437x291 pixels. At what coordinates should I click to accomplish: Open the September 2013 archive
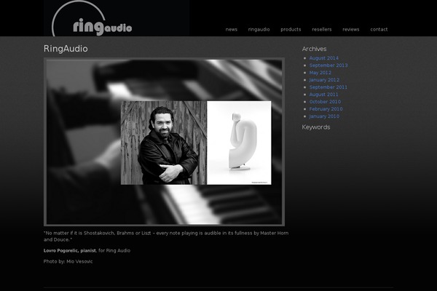(328, 65)
